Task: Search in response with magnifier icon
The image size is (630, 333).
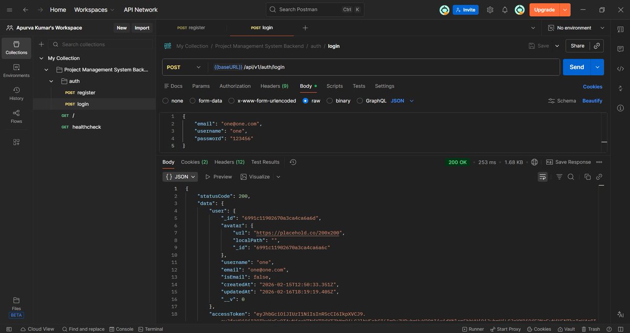Action: 571,177
